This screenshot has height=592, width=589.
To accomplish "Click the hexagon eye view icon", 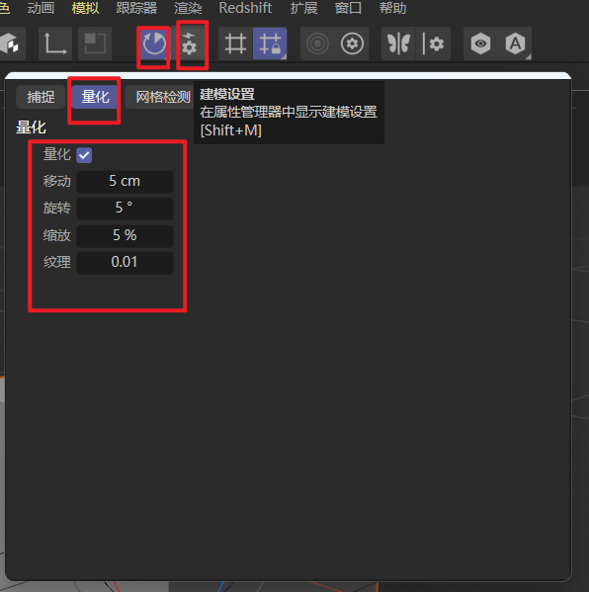I will [x=480, y=43].
